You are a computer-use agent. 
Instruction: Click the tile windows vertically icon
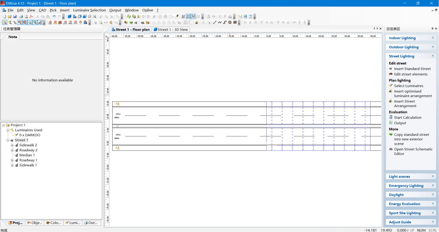tap(250, 17)
